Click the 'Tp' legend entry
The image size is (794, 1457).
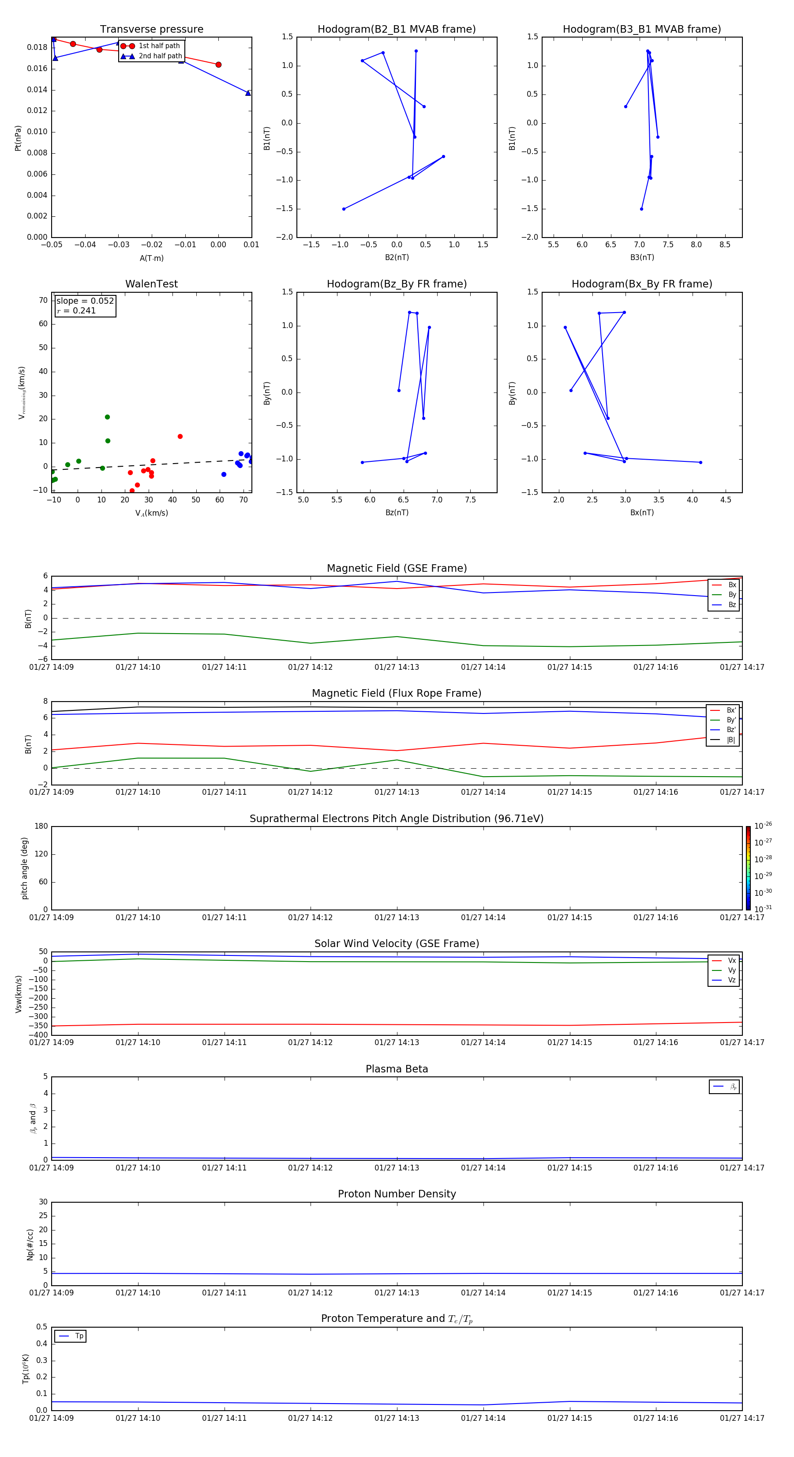click(71, 1336)
